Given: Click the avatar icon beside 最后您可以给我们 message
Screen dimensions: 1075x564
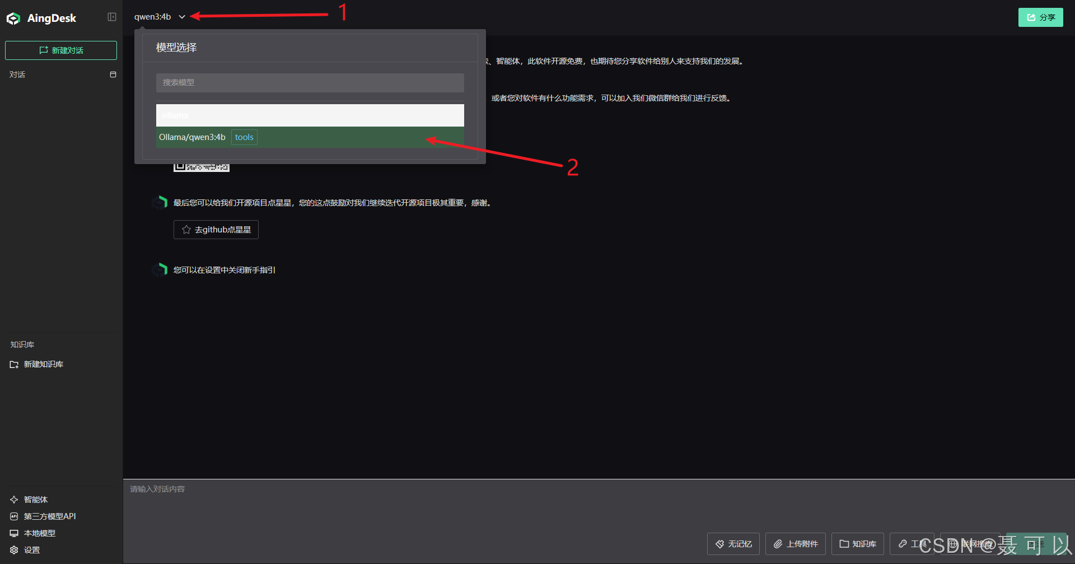Looking at the screenshot, I should pos(160,202).
